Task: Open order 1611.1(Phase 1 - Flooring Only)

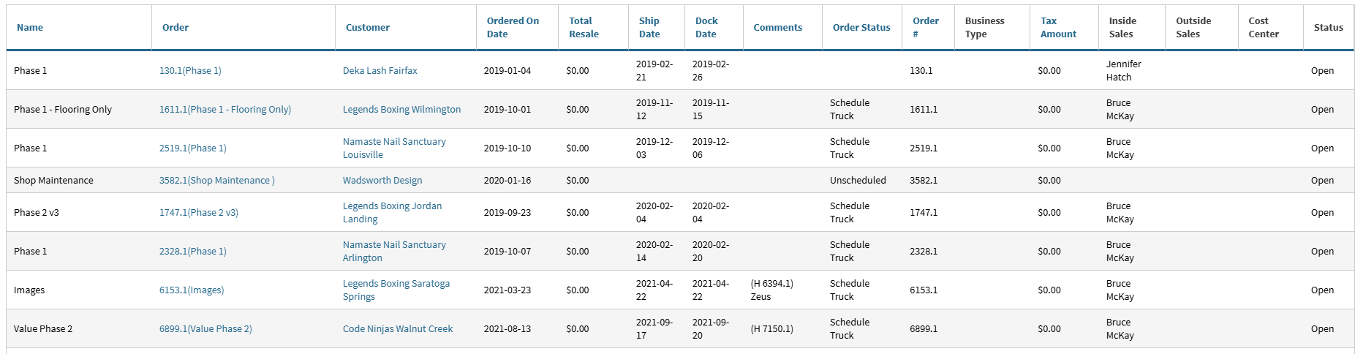Action: click(x=225, y=110)
